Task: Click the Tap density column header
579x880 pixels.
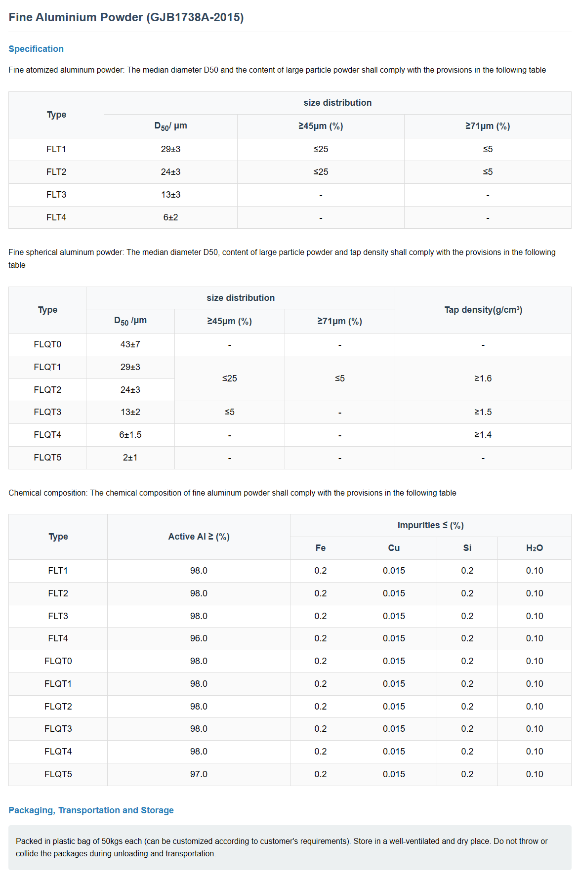Action: tap(483, 310)
